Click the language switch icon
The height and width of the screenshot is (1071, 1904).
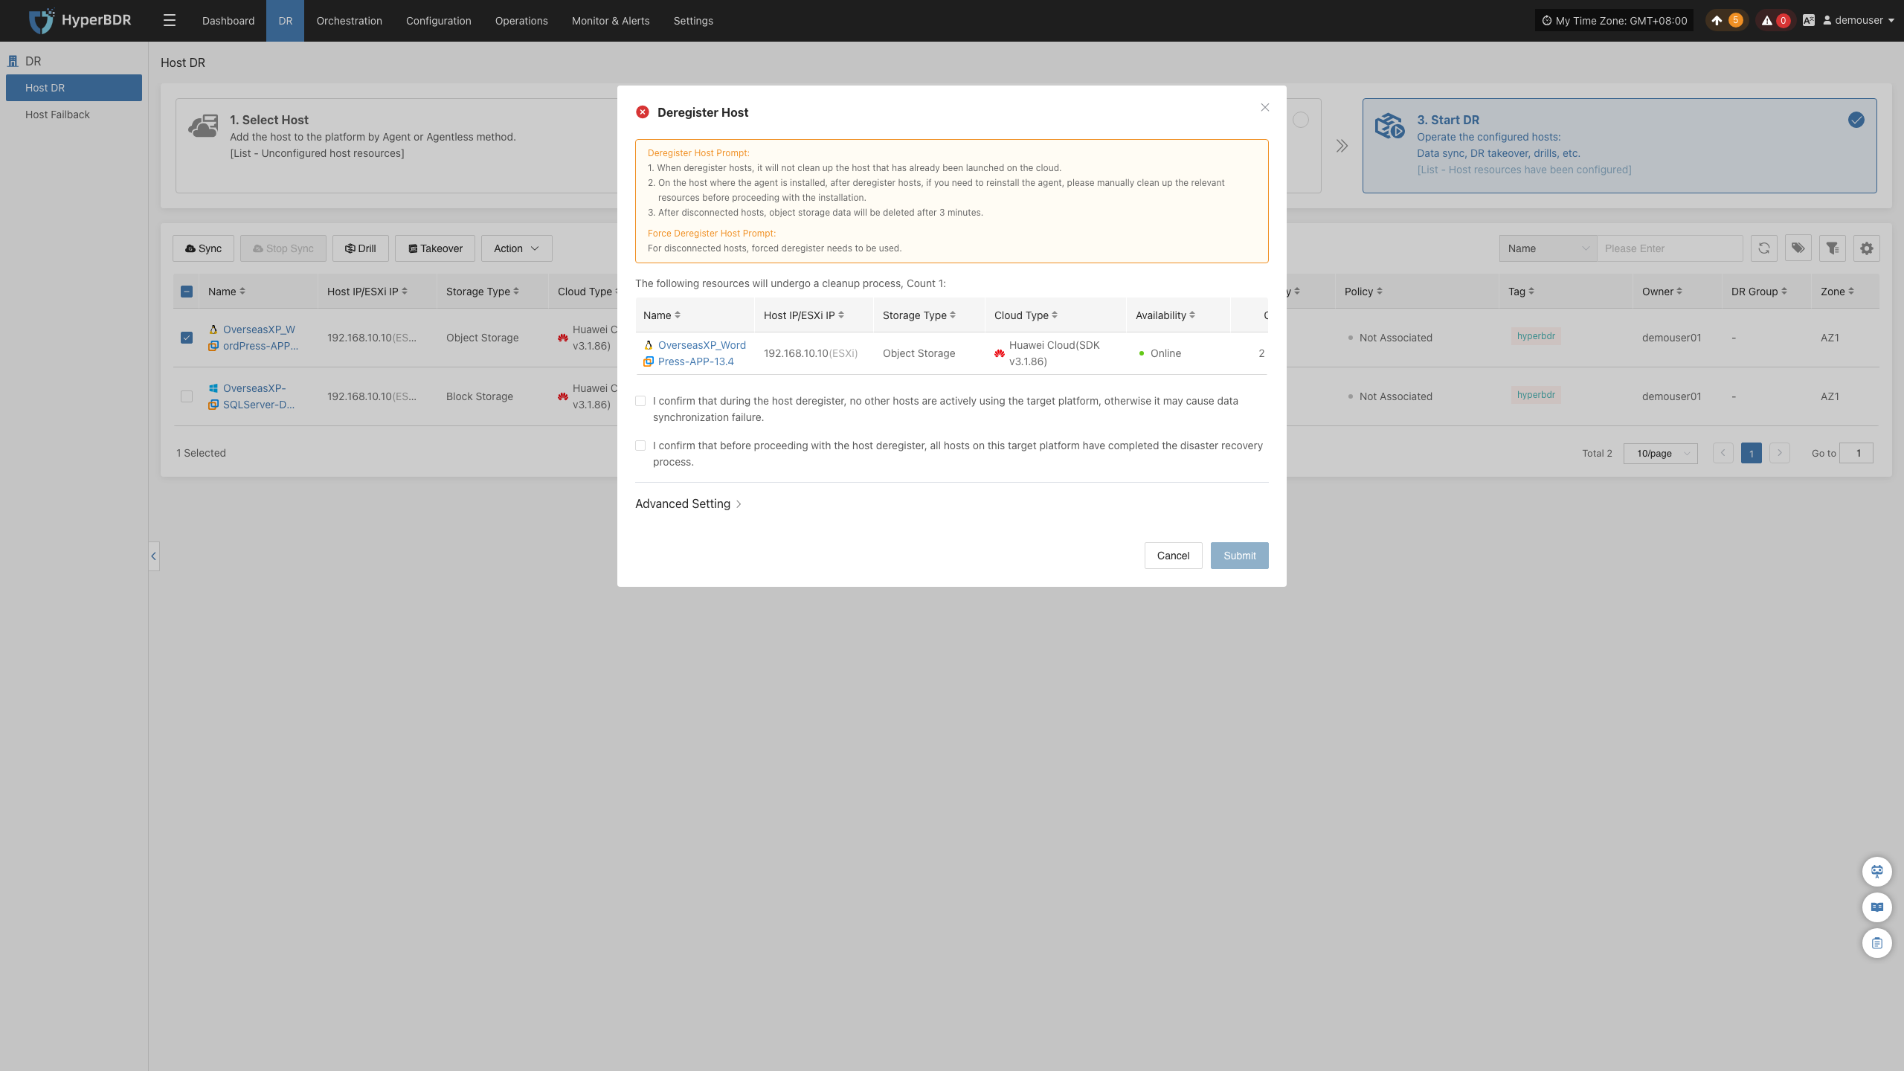click(x=1808, y=21)
